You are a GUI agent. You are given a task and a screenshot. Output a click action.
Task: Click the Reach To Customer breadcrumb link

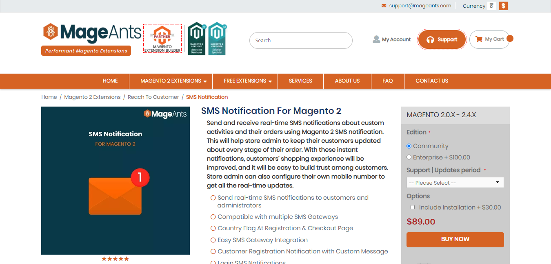point(153,97)
